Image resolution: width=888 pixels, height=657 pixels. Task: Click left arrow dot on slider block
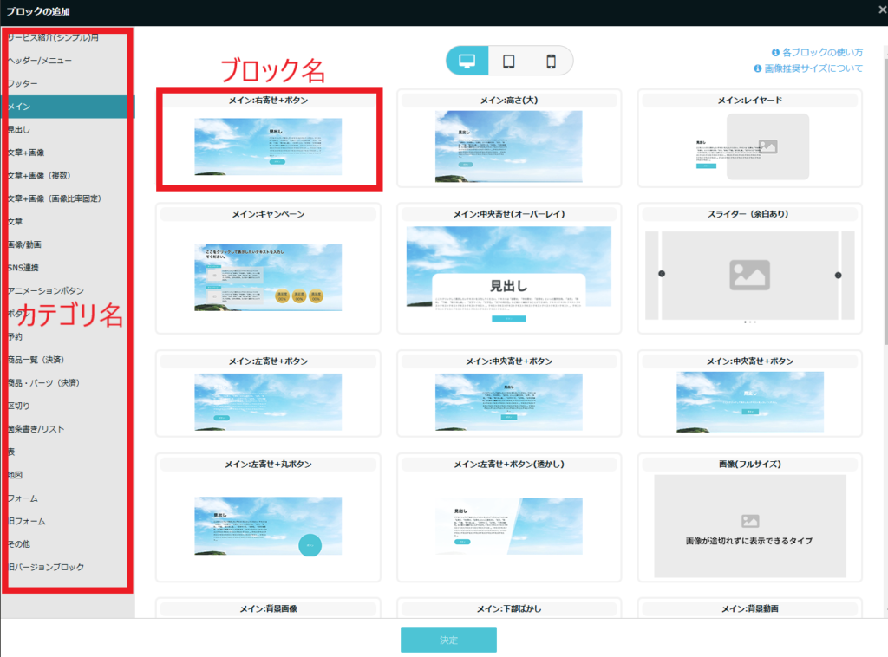pos(662,275)
